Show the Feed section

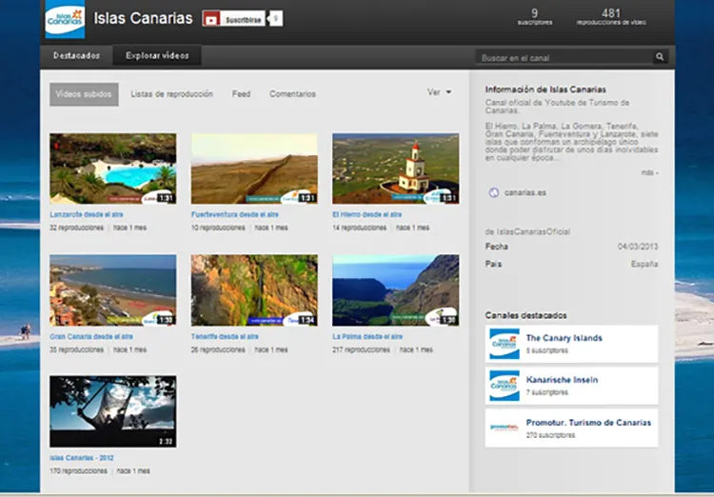click(241, 94)
